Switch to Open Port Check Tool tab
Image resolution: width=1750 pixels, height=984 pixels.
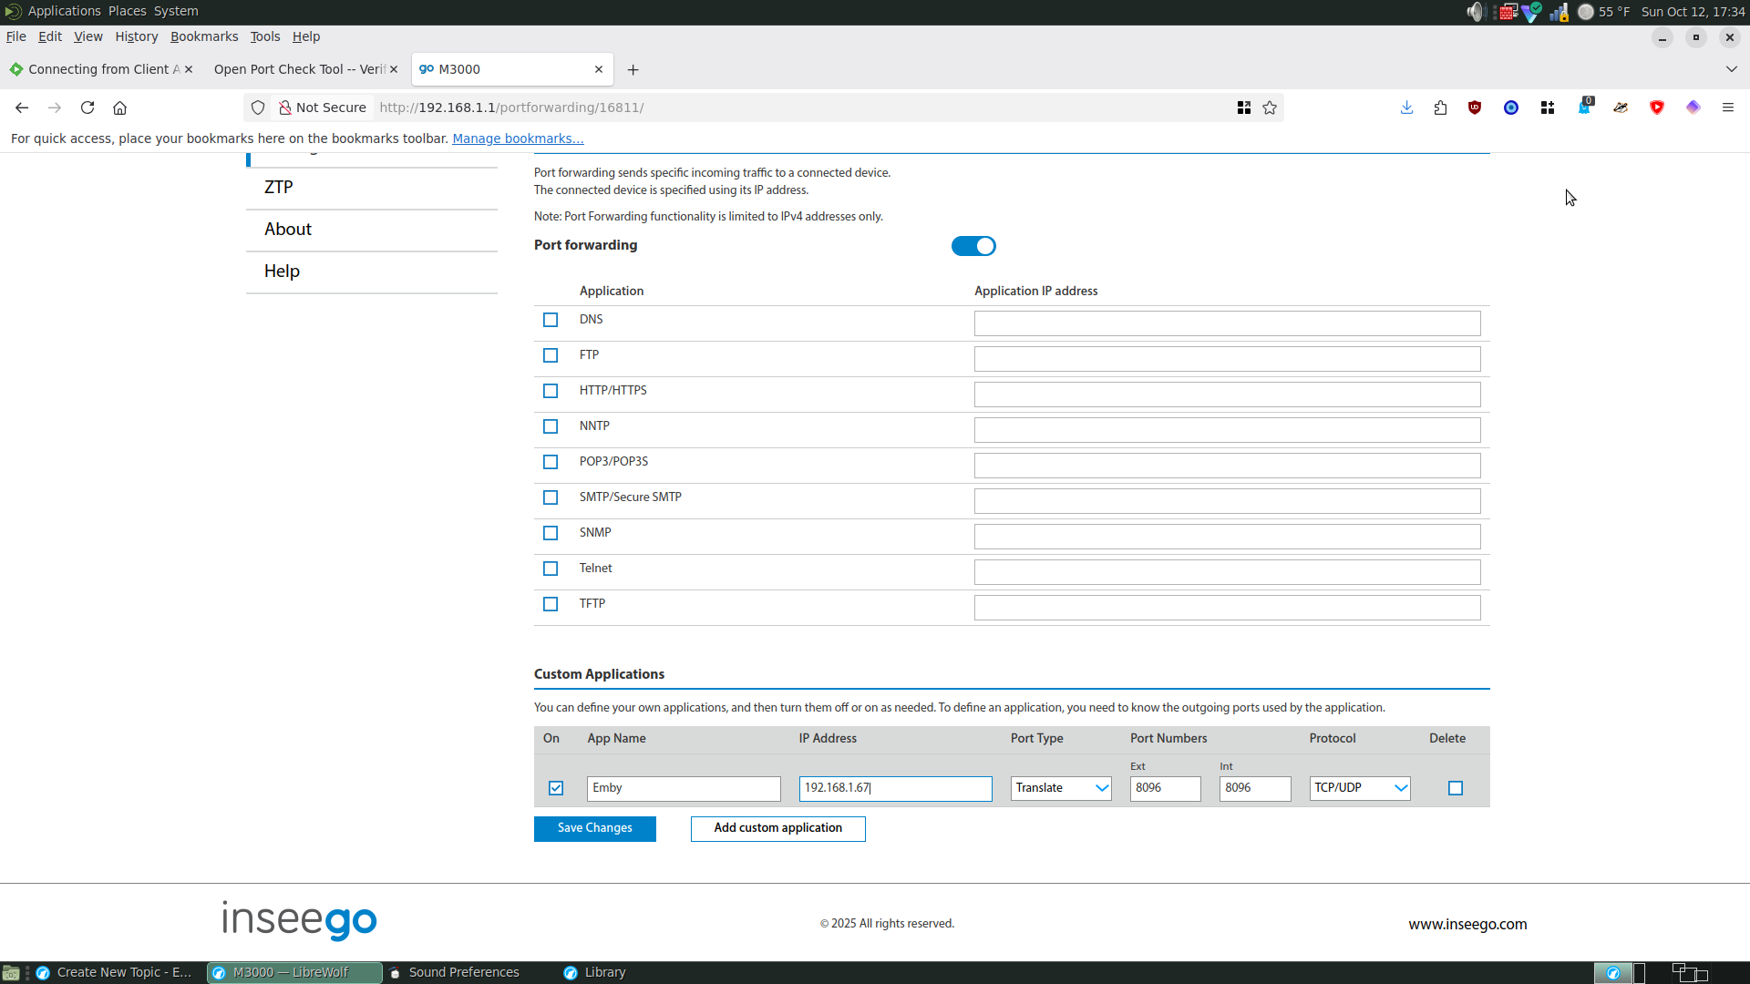(299, 69)
